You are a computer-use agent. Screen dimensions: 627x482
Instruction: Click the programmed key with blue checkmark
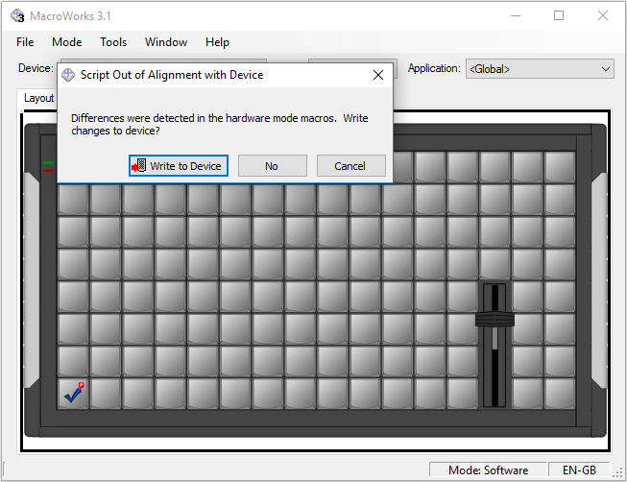[73, 394]
